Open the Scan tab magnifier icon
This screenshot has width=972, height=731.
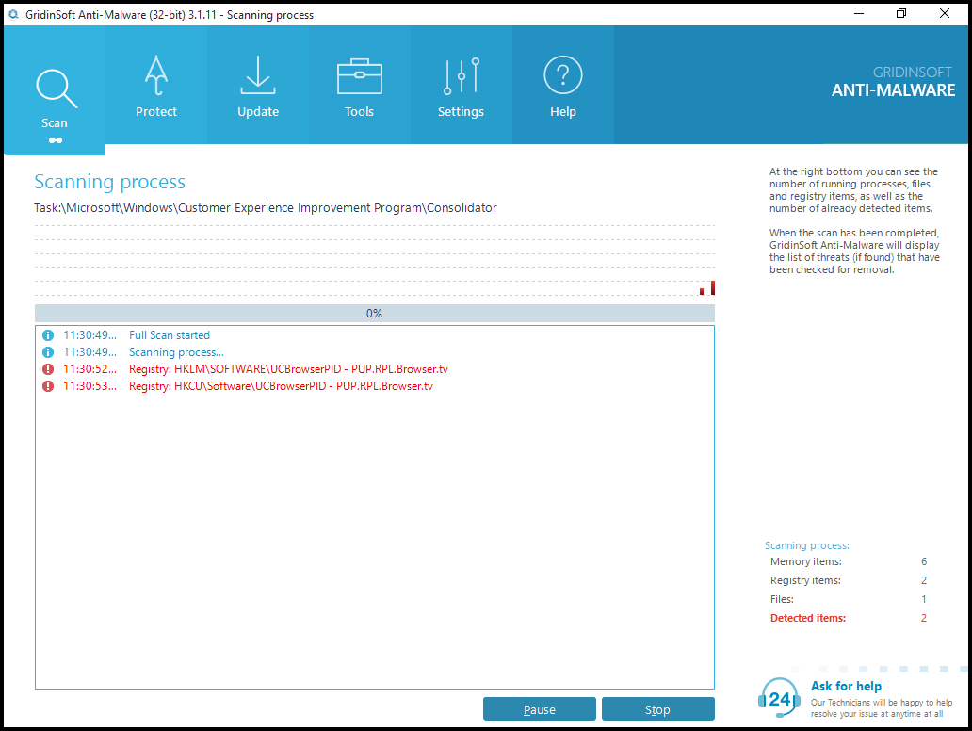[x=57, y=89]
